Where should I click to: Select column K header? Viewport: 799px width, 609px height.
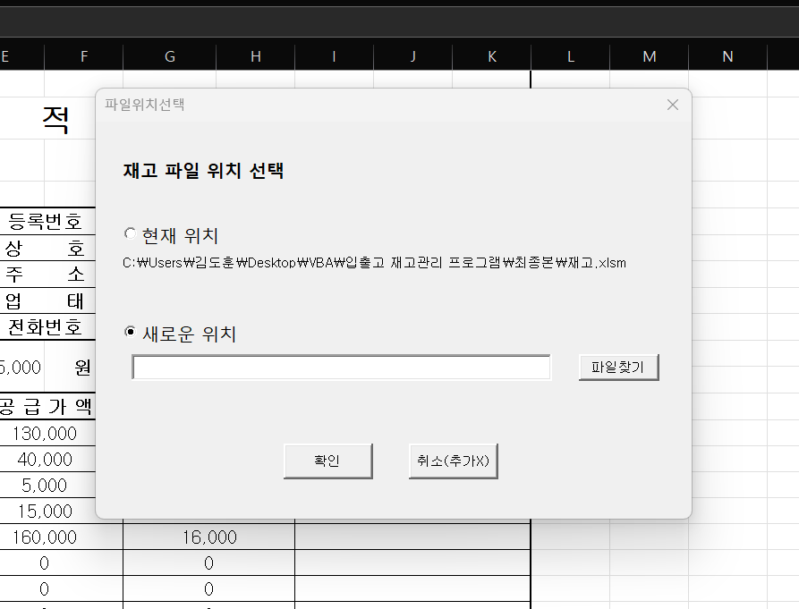(x=492, y=56)
